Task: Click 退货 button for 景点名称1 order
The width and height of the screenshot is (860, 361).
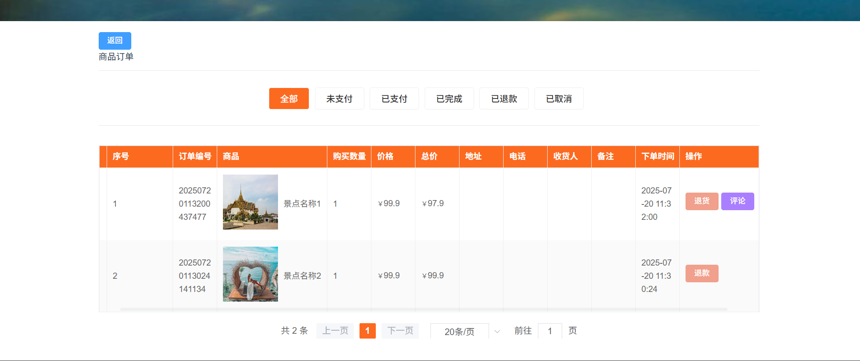Action: click(702, 201)
